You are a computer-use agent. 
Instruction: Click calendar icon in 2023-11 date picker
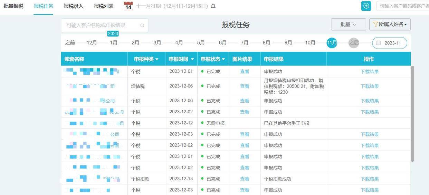click(378, 43)
